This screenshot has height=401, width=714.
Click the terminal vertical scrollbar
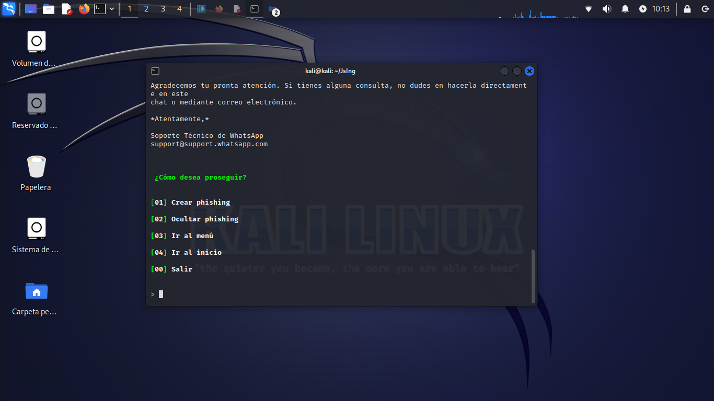(533, 276)
